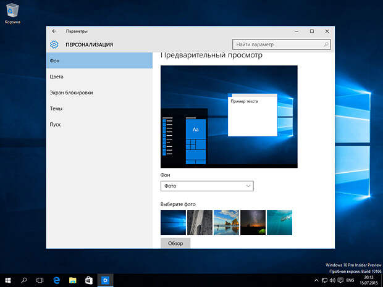Open the Экран блокировки section
Screen dimensions: 383x287
[x=99, y=93]
